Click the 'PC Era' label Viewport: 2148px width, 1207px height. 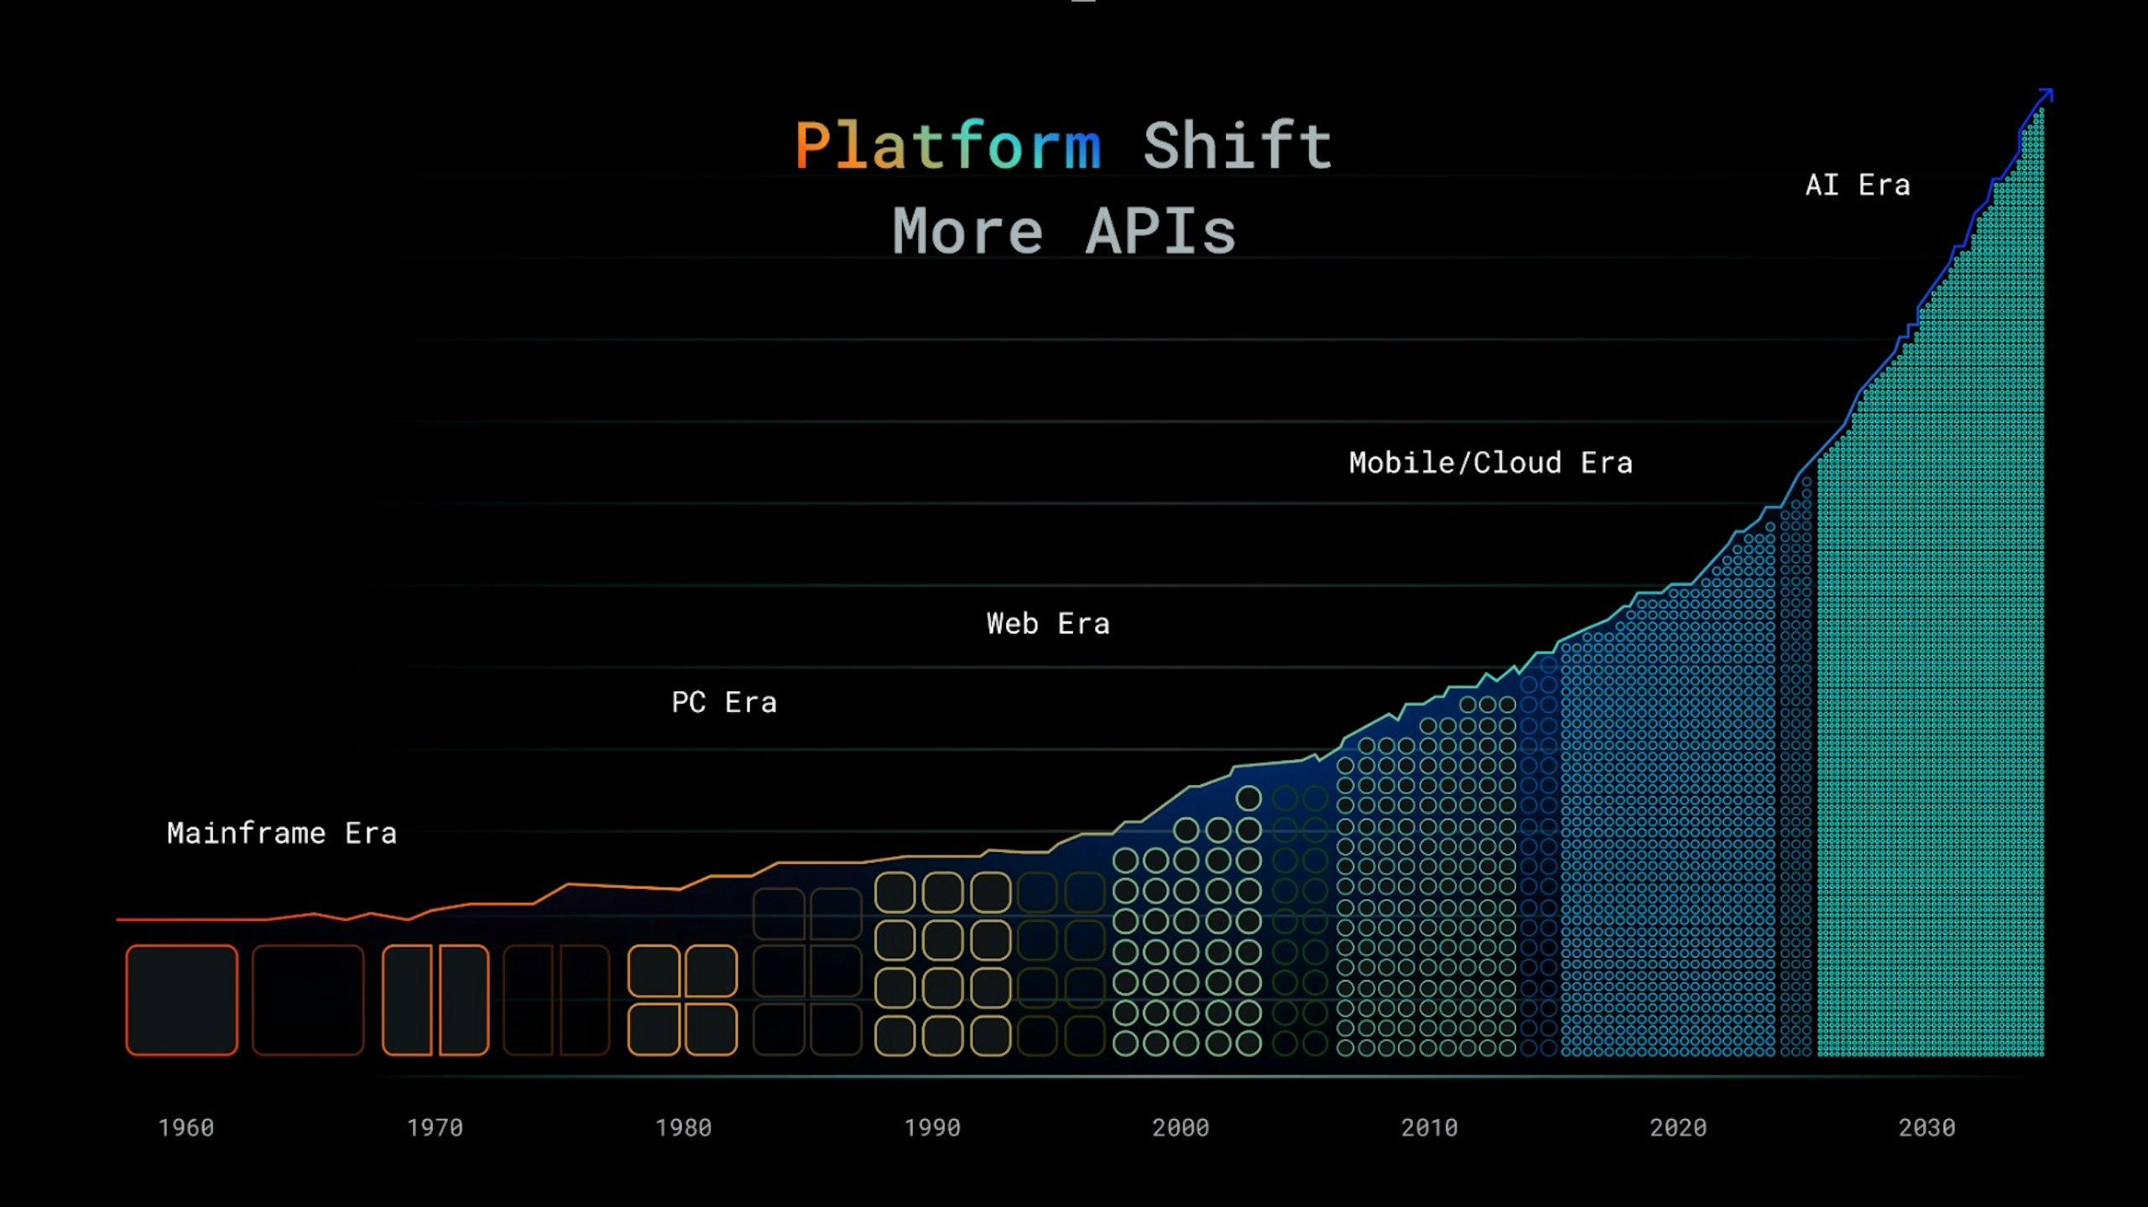[x=723, y=702]
